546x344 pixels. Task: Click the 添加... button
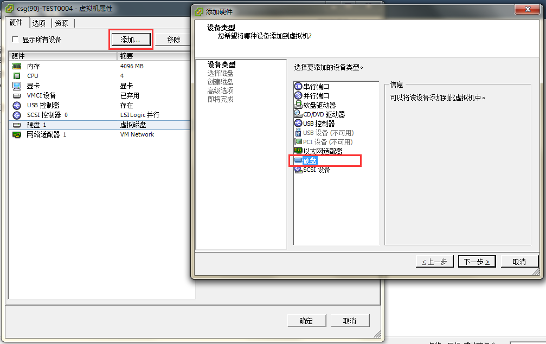click(131, 40)
